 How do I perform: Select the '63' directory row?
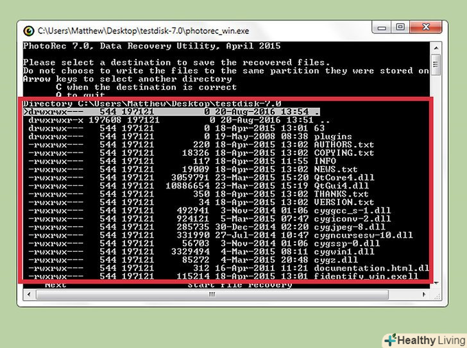(176, 128)
